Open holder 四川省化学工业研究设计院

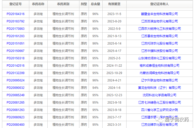(x=159, y=110)
